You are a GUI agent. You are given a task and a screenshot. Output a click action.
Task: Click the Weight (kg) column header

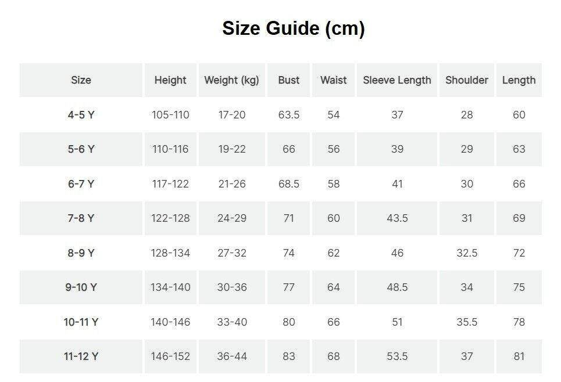(231, 80)
